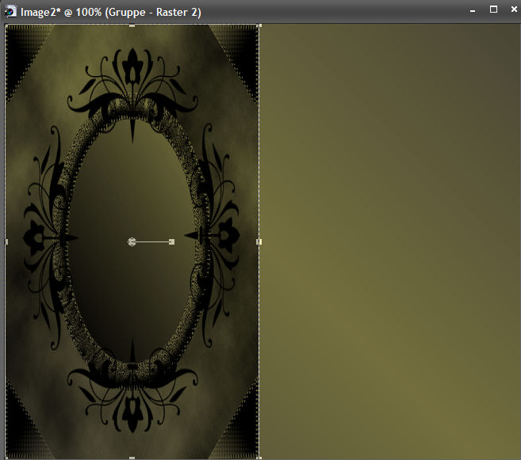The height and width of the screenshot is (460, 521).
Task: Click the bottom-left corner selection handle
Action: pos(6,457)
